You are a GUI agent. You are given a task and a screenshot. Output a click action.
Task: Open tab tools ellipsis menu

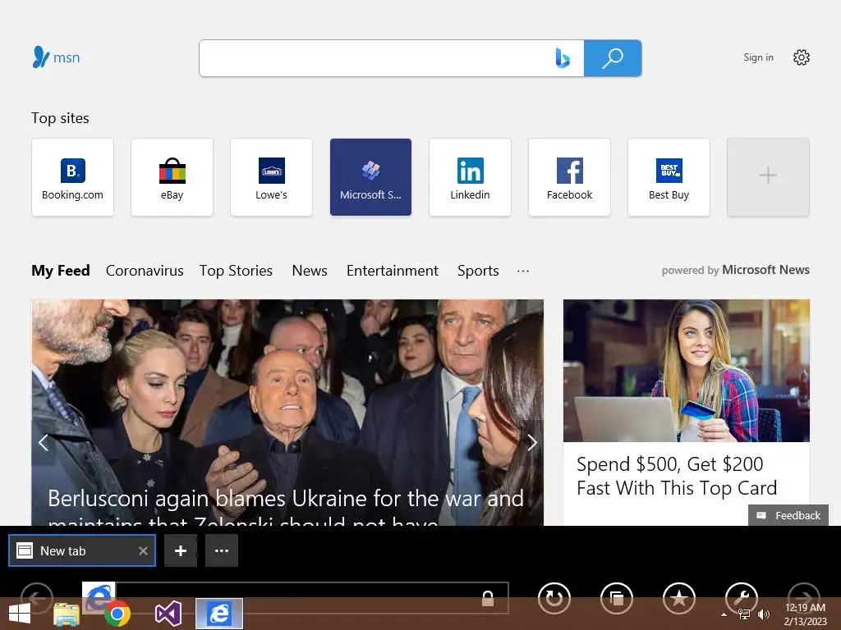point(222,550)
